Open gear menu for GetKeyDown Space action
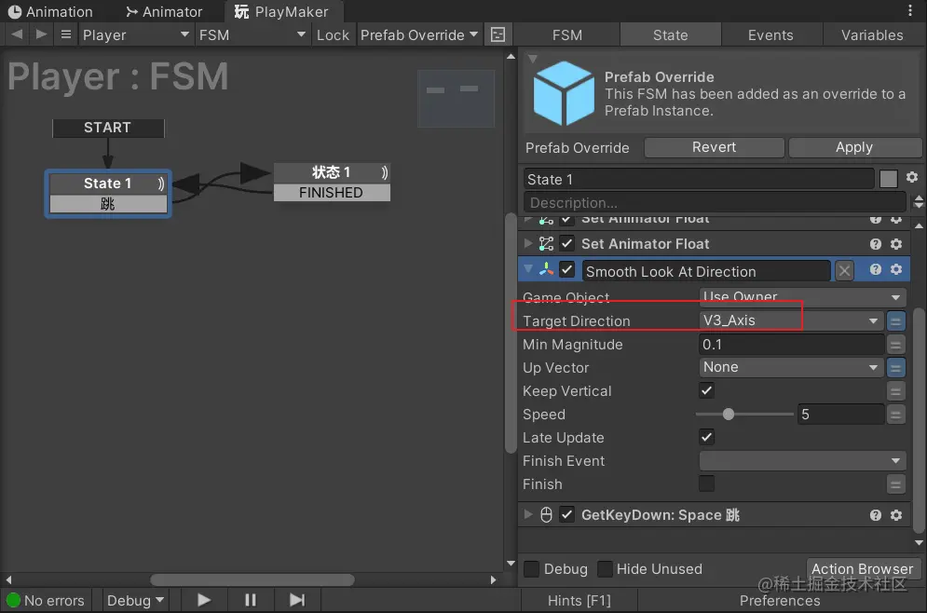Screen dimensions: 927x613 coord(896,515)
